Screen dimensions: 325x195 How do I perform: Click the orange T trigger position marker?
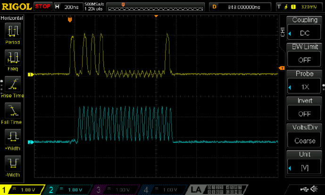coord(70,20)
